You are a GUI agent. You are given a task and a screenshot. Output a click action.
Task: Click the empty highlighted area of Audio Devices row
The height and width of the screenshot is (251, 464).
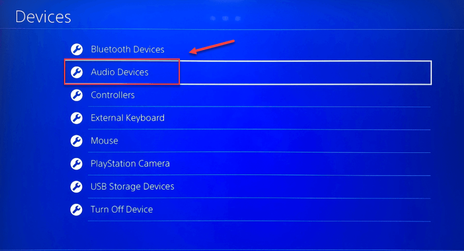(305, 73)
